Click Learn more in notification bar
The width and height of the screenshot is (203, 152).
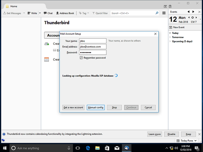(x=155, y=134)
